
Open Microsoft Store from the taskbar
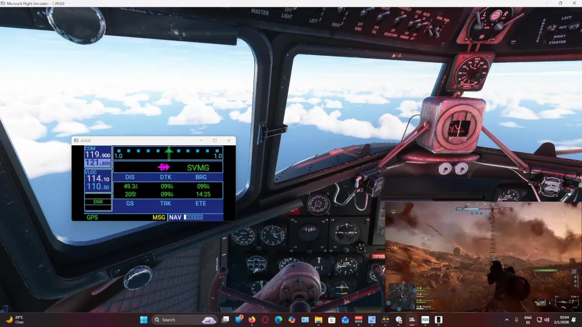(332, 320)
